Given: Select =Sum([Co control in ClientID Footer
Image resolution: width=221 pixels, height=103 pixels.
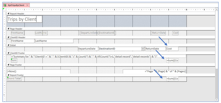Looking at the screenshot, I should coord(172,61).
